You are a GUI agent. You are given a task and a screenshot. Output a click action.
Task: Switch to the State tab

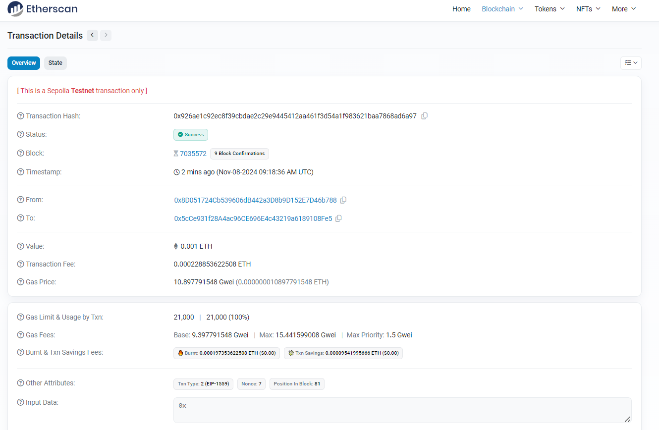tap(55, 63)
